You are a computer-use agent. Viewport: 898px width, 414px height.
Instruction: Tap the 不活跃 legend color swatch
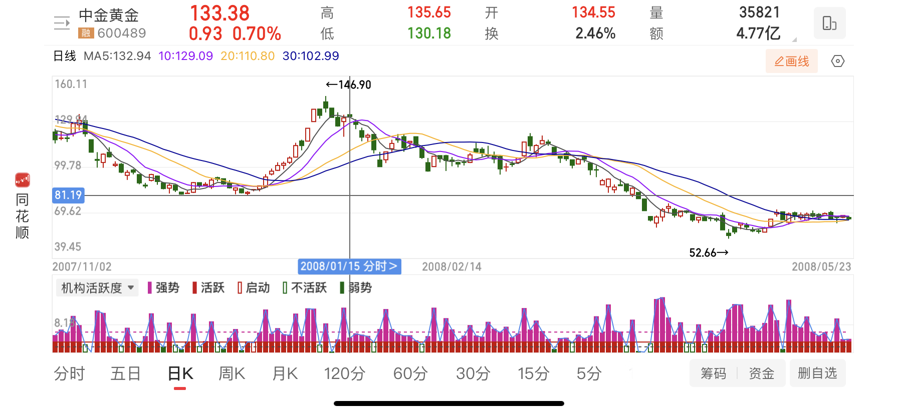285,287
